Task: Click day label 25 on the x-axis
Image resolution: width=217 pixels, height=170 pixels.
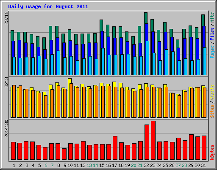Action: (x=165, y=165)
